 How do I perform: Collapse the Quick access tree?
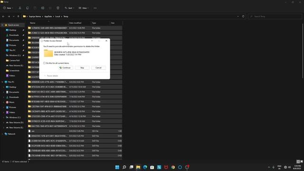click(2, 25)
